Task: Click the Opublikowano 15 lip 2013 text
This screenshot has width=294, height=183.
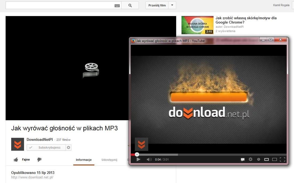Action: point(33,173)
